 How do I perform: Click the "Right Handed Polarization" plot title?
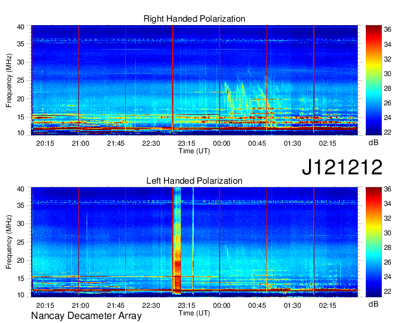pyautogui.click(x=194, y=19)
